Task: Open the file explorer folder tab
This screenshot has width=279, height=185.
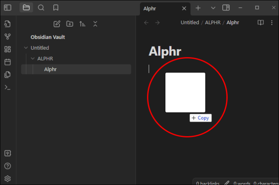Action: 26,8
